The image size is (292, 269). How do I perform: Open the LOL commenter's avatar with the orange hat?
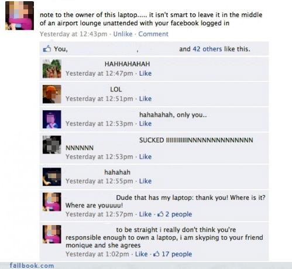tap(52, 94)
